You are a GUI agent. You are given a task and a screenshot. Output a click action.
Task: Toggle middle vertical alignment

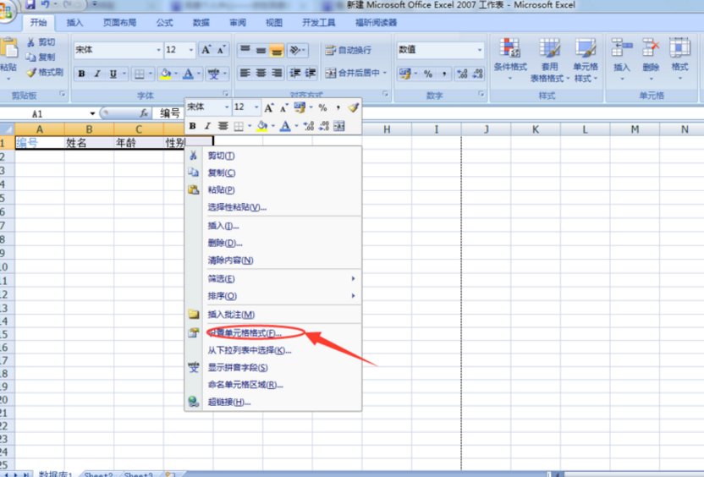[261, 50]
